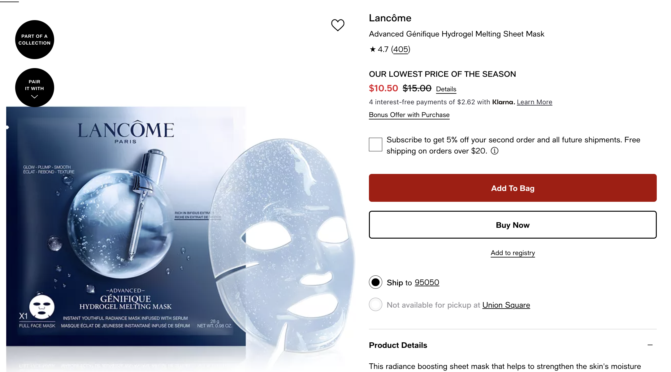Open the Pair It With badge
The width and height of the screenshot is (671, 372).
click(x=35, y=88)
